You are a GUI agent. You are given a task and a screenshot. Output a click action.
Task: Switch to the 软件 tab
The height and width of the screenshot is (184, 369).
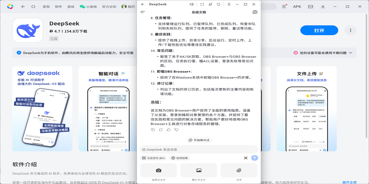coord(58,6)
